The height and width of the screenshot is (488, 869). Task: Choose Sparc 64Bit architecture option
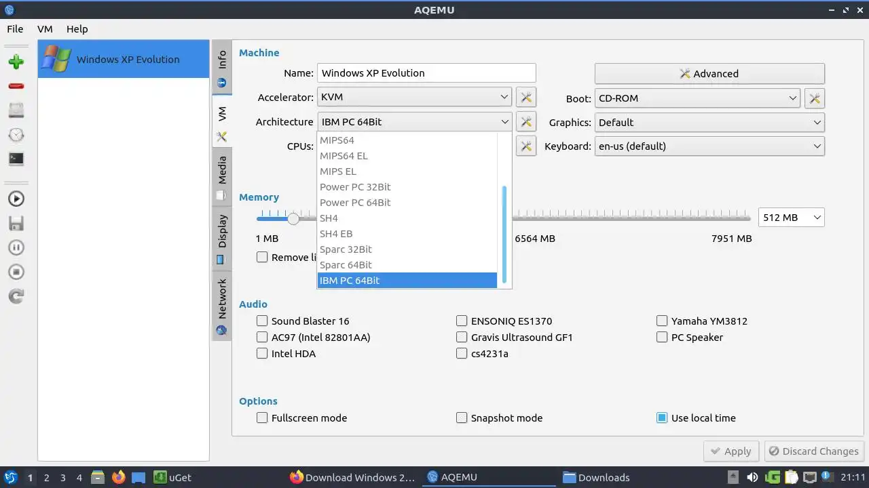point(407,265)
